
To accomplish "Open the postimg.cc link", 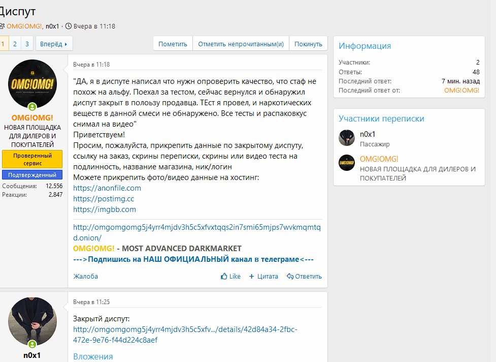I will [104, 199].
